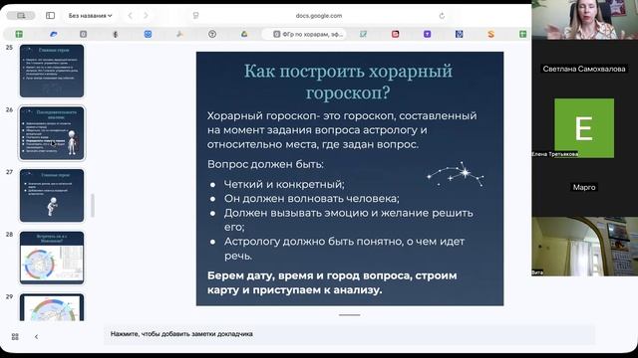Select slide 29 thumbnail

(x=52, y=307)
